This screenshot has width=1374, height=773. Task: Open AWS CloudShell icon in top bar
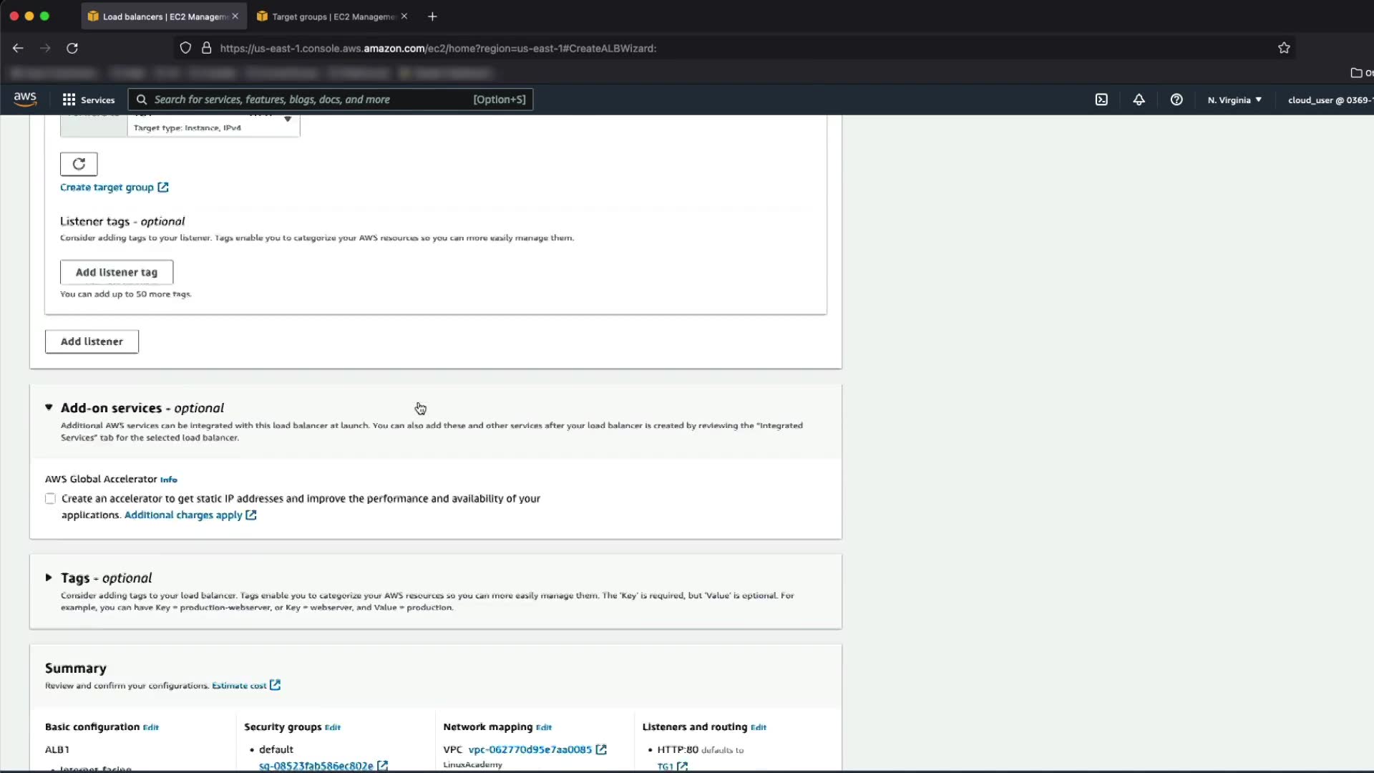[x=1101, y=99]
